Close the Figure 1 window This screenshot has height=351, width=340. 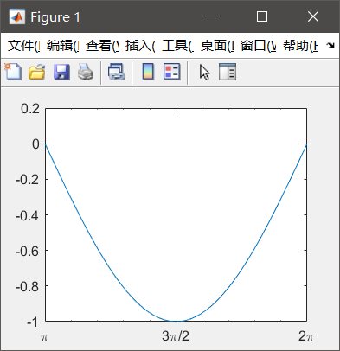[313, 16]
